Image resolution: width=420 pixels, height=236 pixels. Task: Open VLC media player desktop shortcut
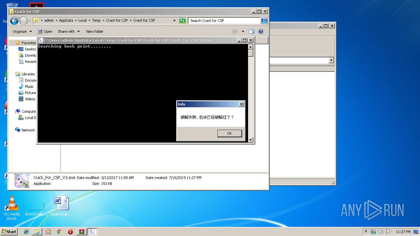(x=11, y=207)
